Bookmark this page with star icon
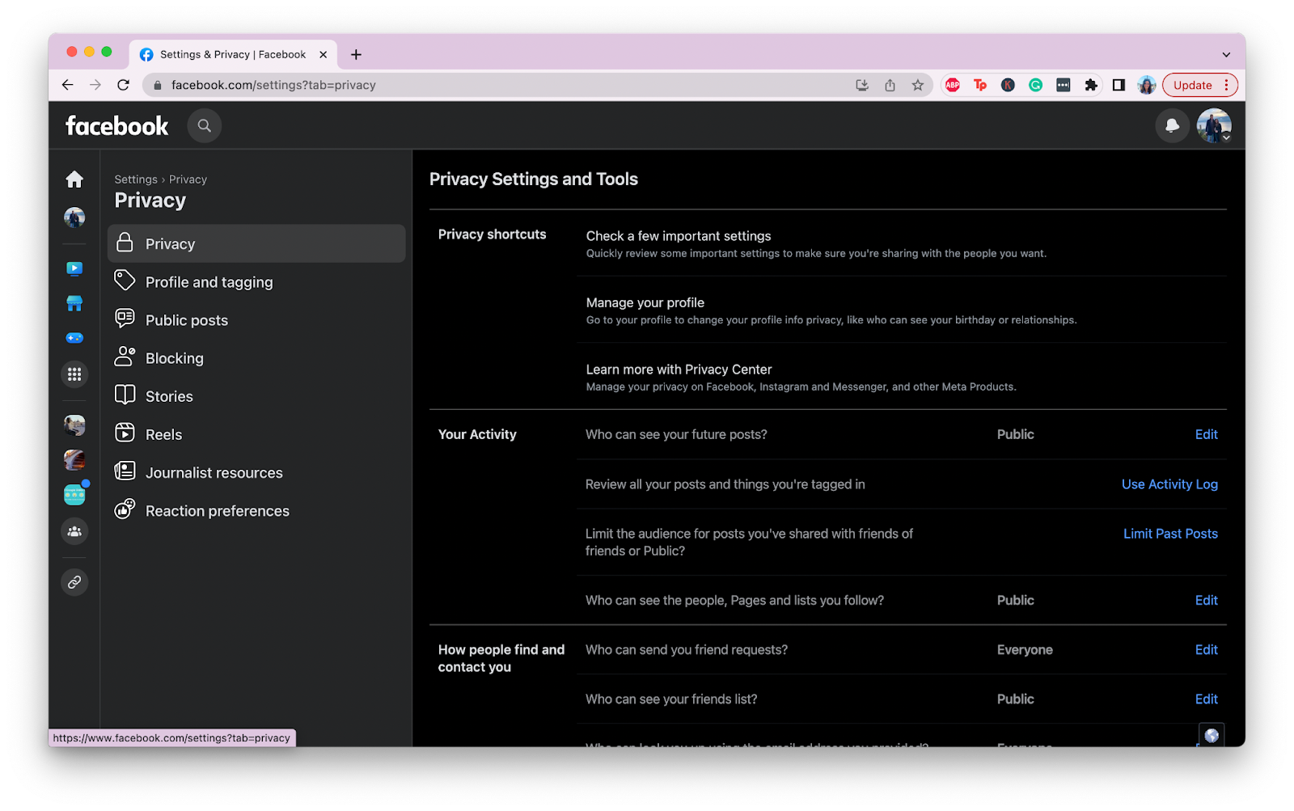The width and height of the screenshot is (1294, 811). (x=917, y=85)
